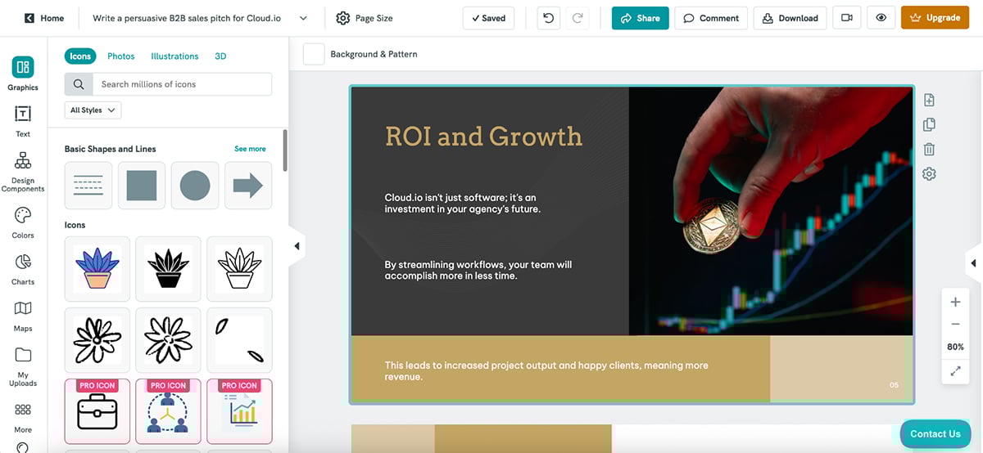Open the Colors sidebar panel
Image resolution: width=983 pixels, height=453 pixels.
coord(23,222)
